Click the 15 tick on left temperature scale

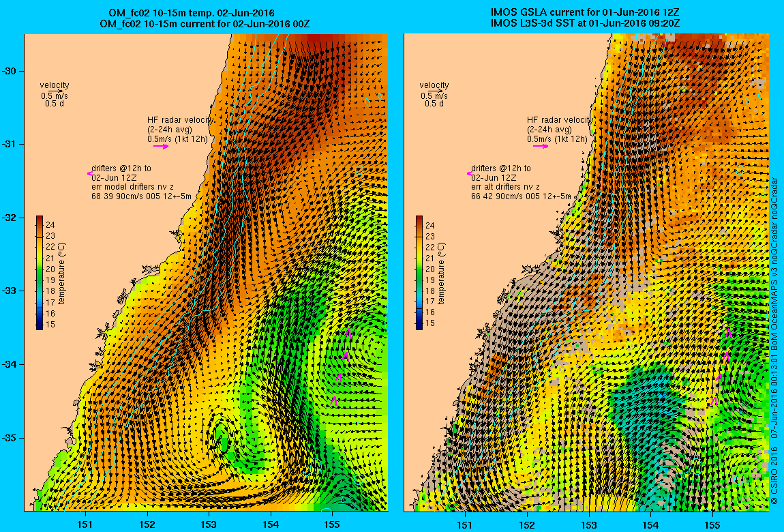pyautogui.click(x=50, y=325)
